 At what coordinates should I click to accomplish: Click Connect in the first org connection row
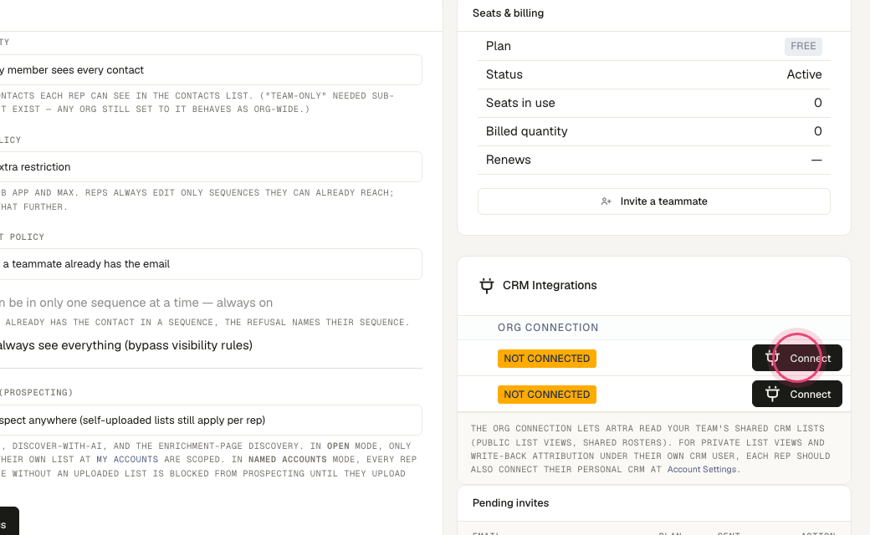click(x=796, y=358)
